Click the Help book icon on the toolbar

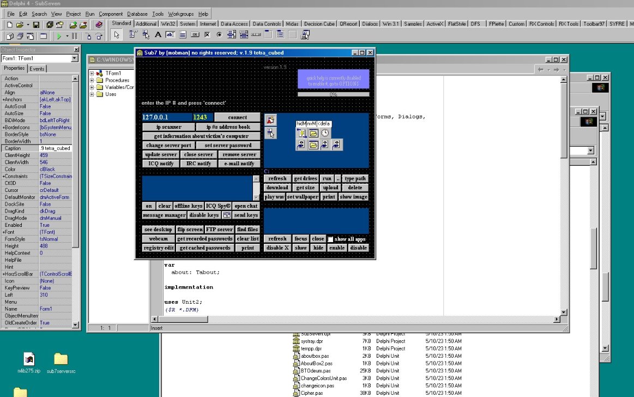99,24
